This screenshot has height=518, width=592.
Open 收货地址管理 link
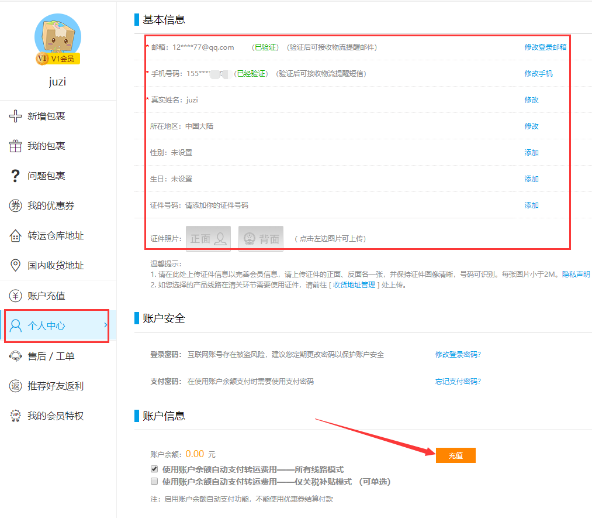354,285
